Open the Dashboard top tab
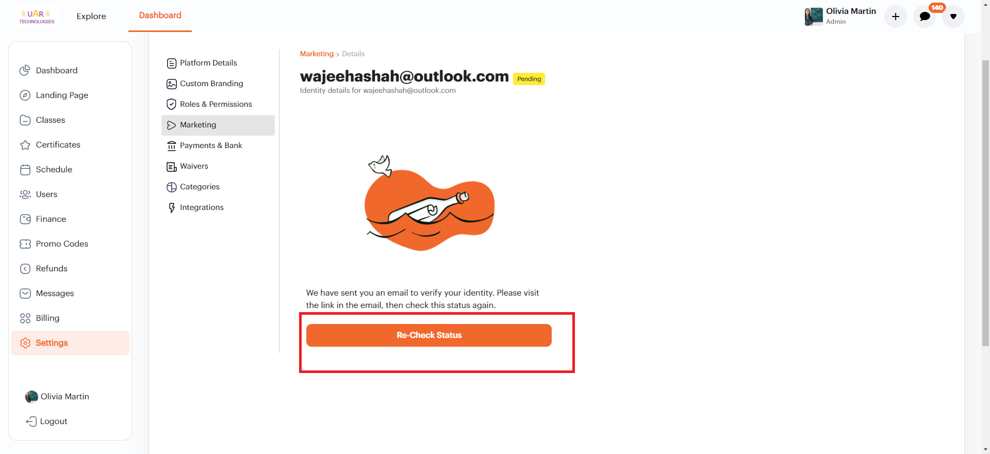 pyautogui.click(x=160, y=15)
